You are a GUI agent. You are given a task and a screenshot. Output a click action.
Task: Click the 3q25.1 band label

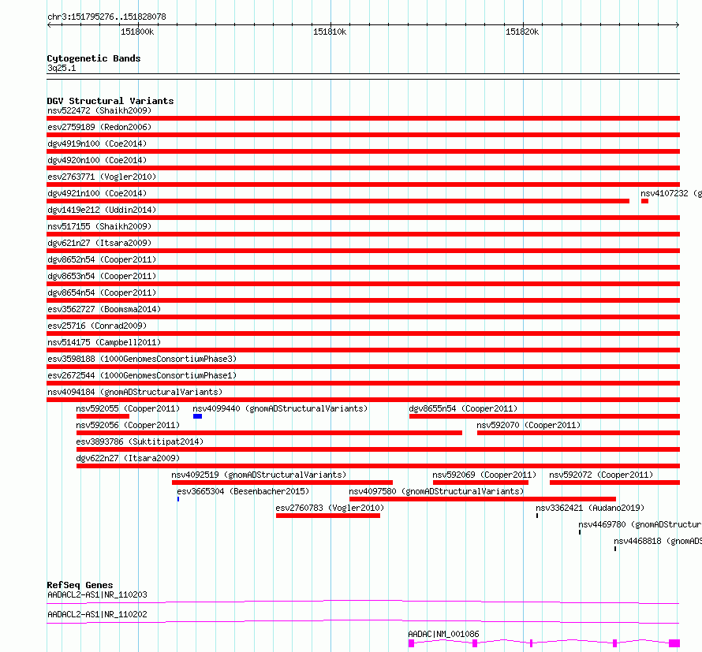tap(62, 68)
